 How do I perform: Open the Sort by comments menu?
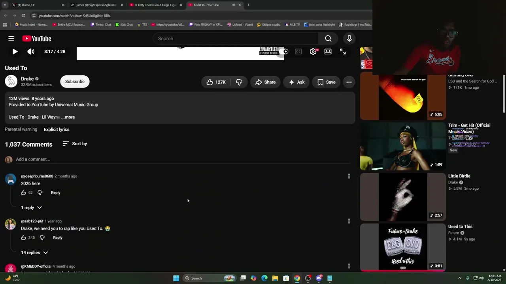pyautogui.click(x=75, y=144)
